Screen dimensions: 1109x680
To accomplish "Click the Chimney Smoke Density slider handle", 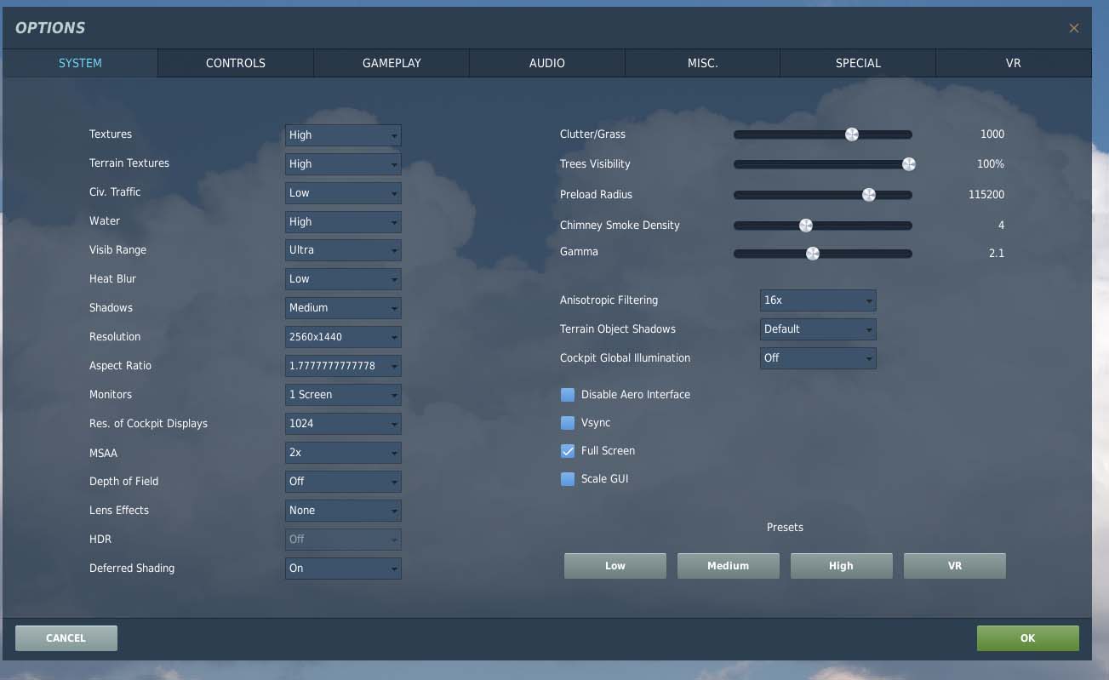I will pyautogui.click(x=805, y=226).
